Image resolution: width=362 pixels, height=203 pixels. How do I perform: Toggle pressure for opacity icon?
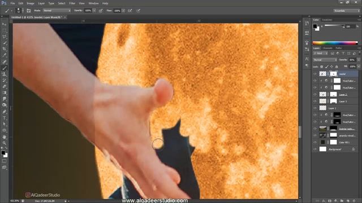(101, 11)
